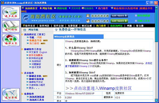Viewport: 159px width, 103px height.
Task: Open the 海啸系统阅读 link
Action: pos(36,79)
